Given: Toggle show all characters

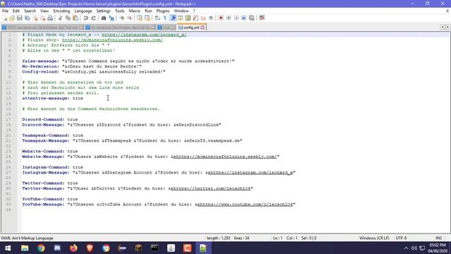Looking at the screenshot, I should pyautogui.click(x=165, y=18).
